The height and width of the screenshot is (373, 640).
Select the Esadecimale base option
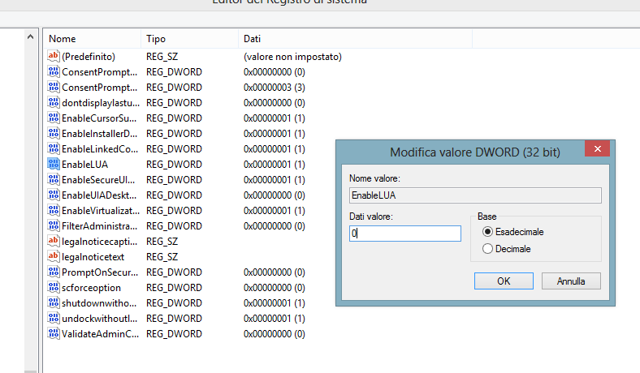click(x=488, y=232)
